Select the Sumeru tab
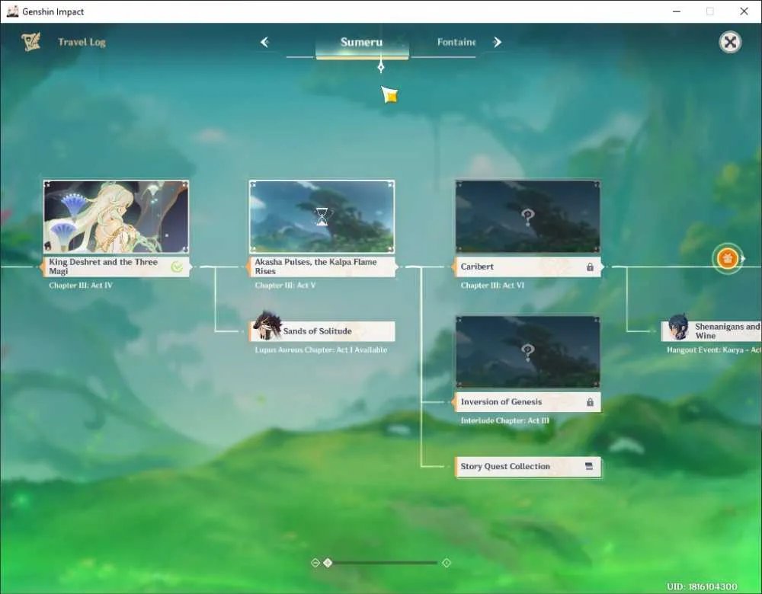The height and width of the screenshot is (594, 762). tap(361, 42)
